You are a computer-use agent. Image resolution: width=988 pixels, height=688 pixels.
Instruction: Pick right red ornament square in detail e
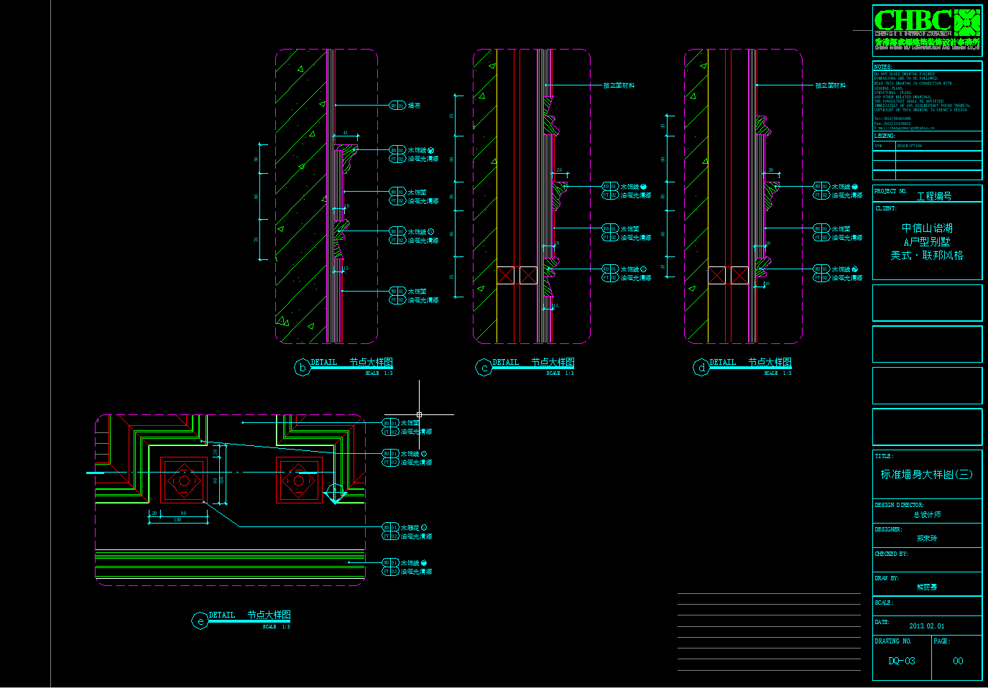click(x=299, y=480)
